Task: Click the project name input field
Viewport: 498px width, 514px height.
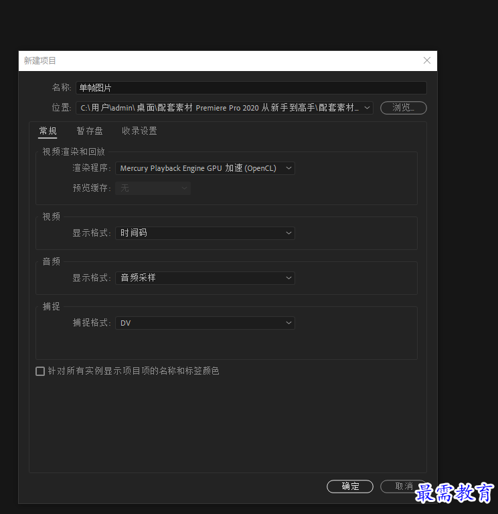Action: pos(251,88)
